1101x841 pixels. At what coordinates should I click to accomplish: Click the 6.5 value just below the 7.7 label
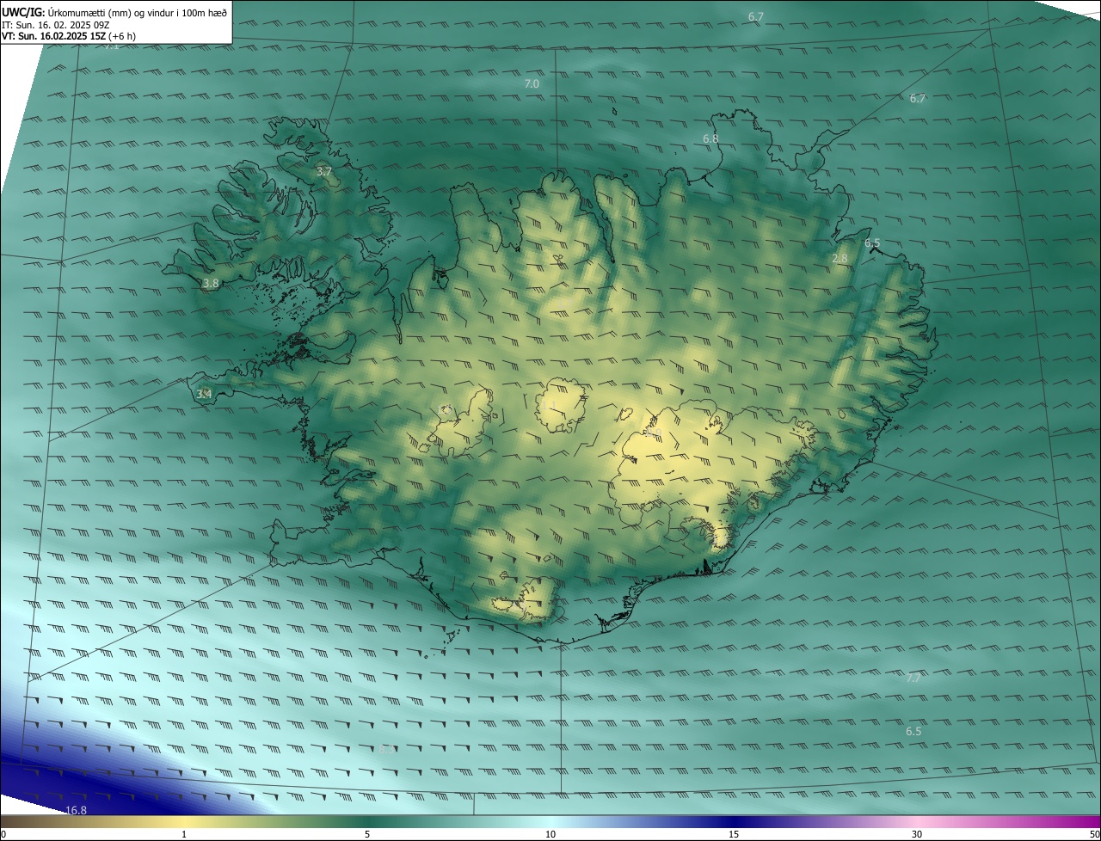pyautogui.click(x=913, y=732)
